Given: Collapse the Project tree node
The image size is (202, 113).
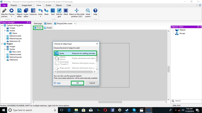Looking at the screenshot, I should pos(2,44).
